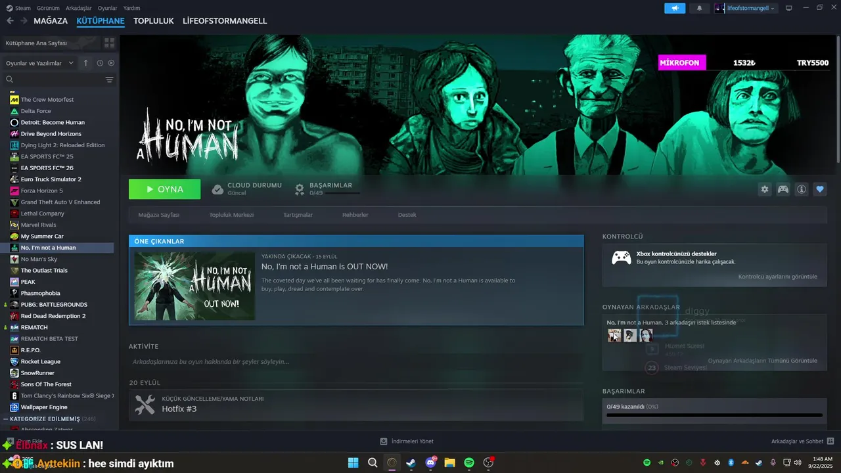Click the activity comment input field
The height and width of the screenshot is (473, 841).
click(356, 362)
